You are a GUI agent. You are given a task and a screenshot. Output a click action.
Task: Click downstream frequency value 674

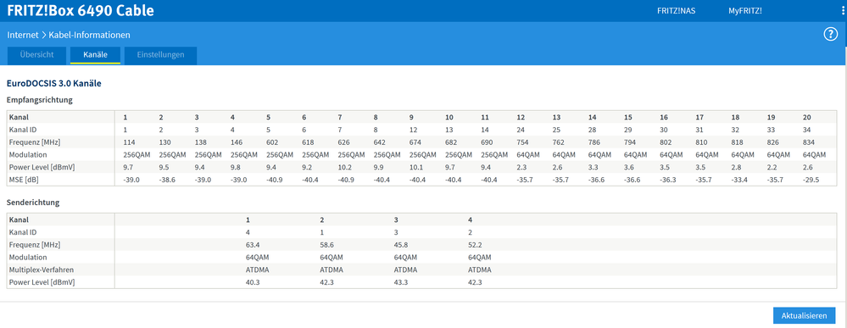(415, 142)
